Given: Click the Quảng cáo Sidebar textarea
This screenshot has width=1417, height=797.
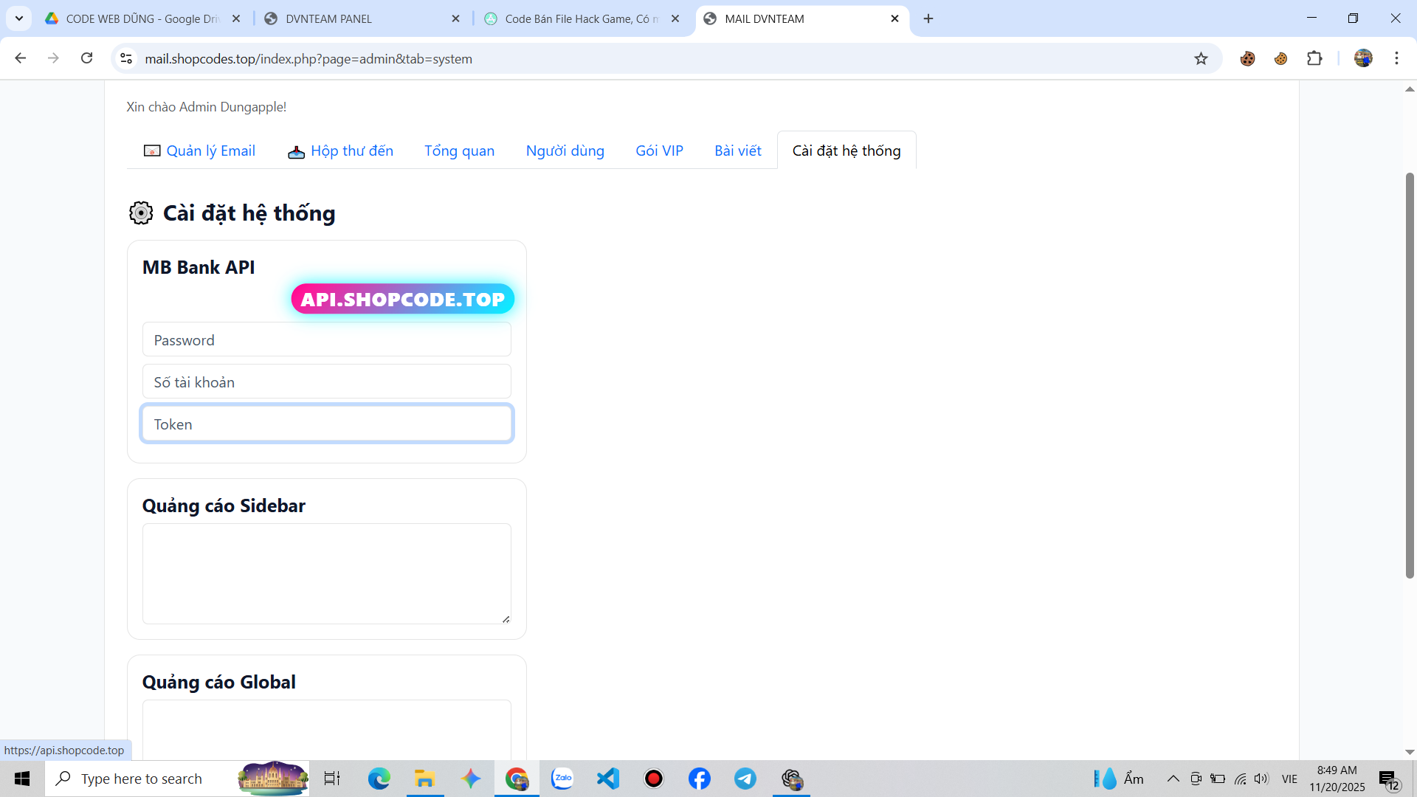Looking at the screenshot, I should (326, 573).
